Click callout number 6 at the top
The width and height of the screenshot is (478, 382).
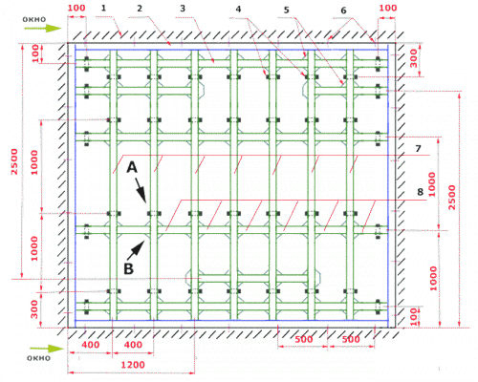point(343,11)
